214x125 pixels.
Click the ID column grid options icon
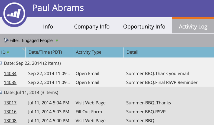click(24, 49)
